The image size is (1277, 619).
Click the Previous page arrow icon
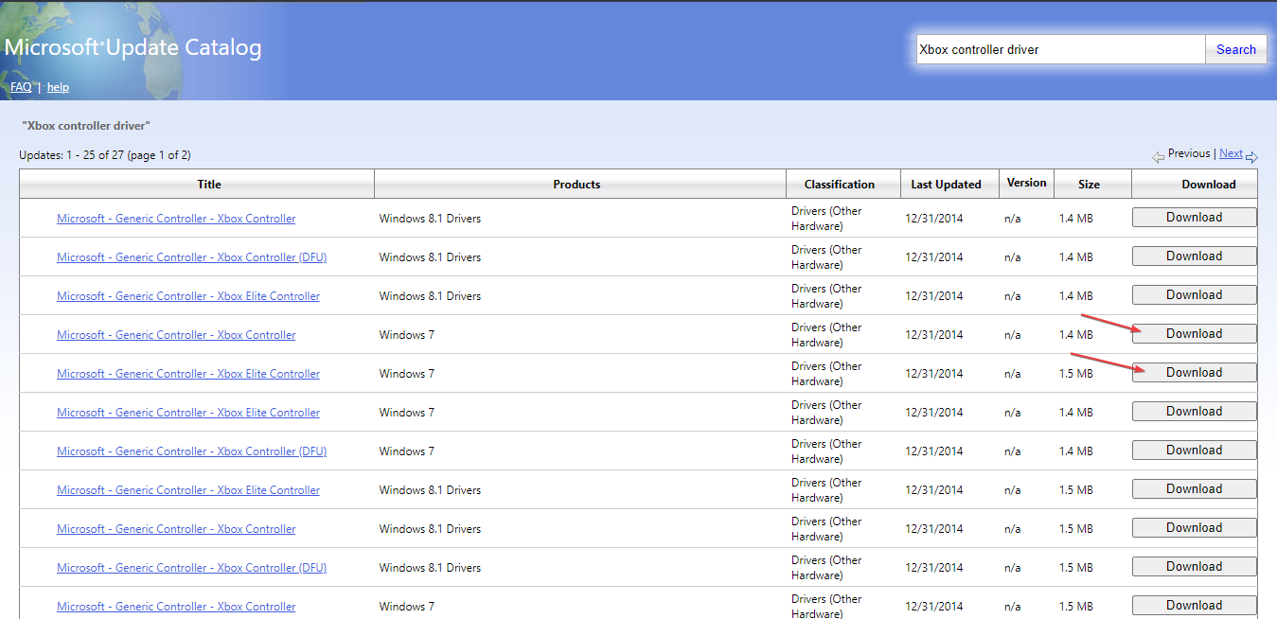1159,157
